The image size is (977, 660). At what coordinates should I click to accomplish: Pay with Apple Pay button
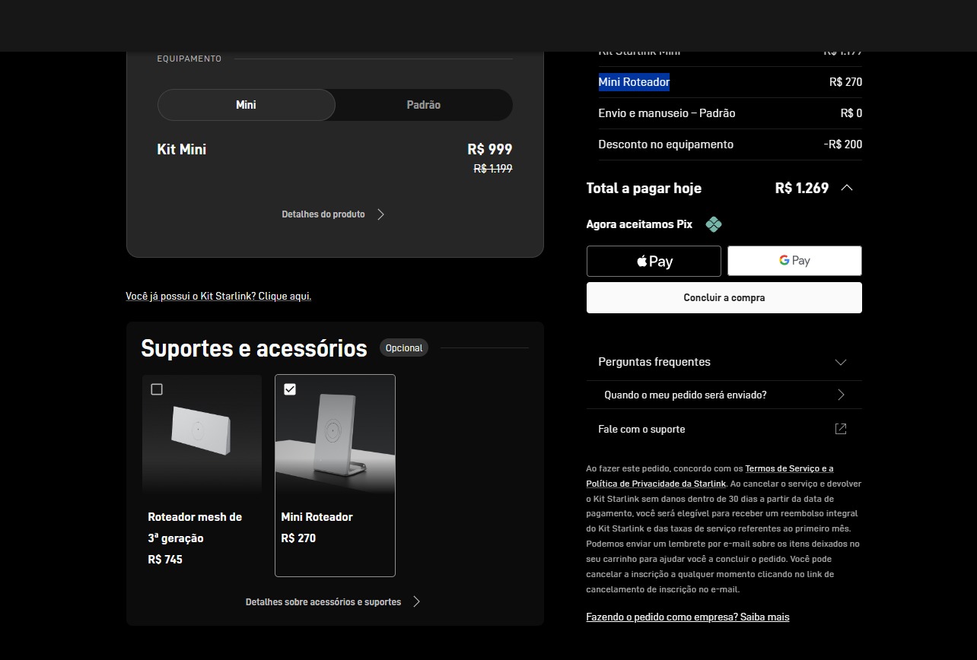pos(654,262)
